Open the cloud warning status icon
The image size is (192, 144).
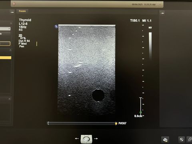(x=165, y=140)
